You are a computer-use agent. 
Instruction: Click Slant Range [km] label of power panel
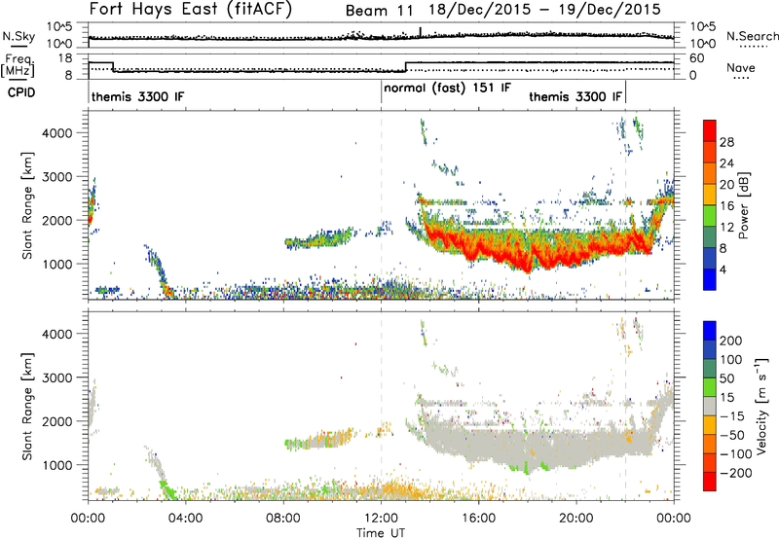27,206
